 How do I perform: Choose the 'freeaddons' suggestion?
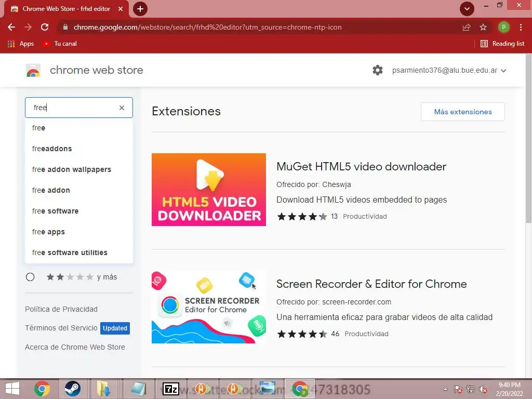point(79,149)
